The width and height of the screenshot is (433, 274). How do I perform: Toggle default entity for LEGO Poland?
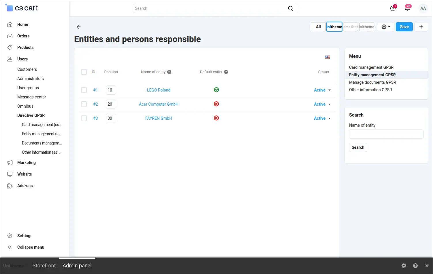(x=216, y=90)
